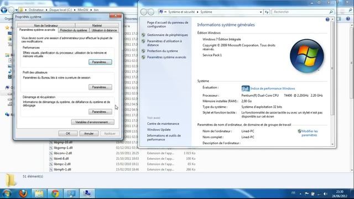354x199 pixels.
Task: Go back in the Explorer window
Action: click(x=4, y=10)
